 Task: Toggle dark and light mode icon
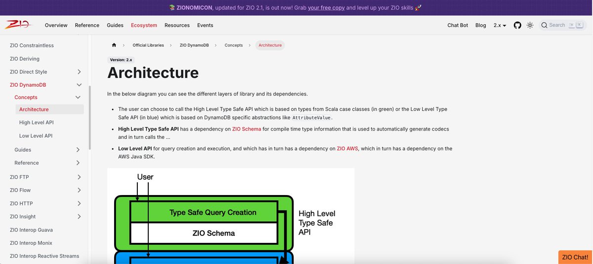pyautogui.click(x=530, y=25)
